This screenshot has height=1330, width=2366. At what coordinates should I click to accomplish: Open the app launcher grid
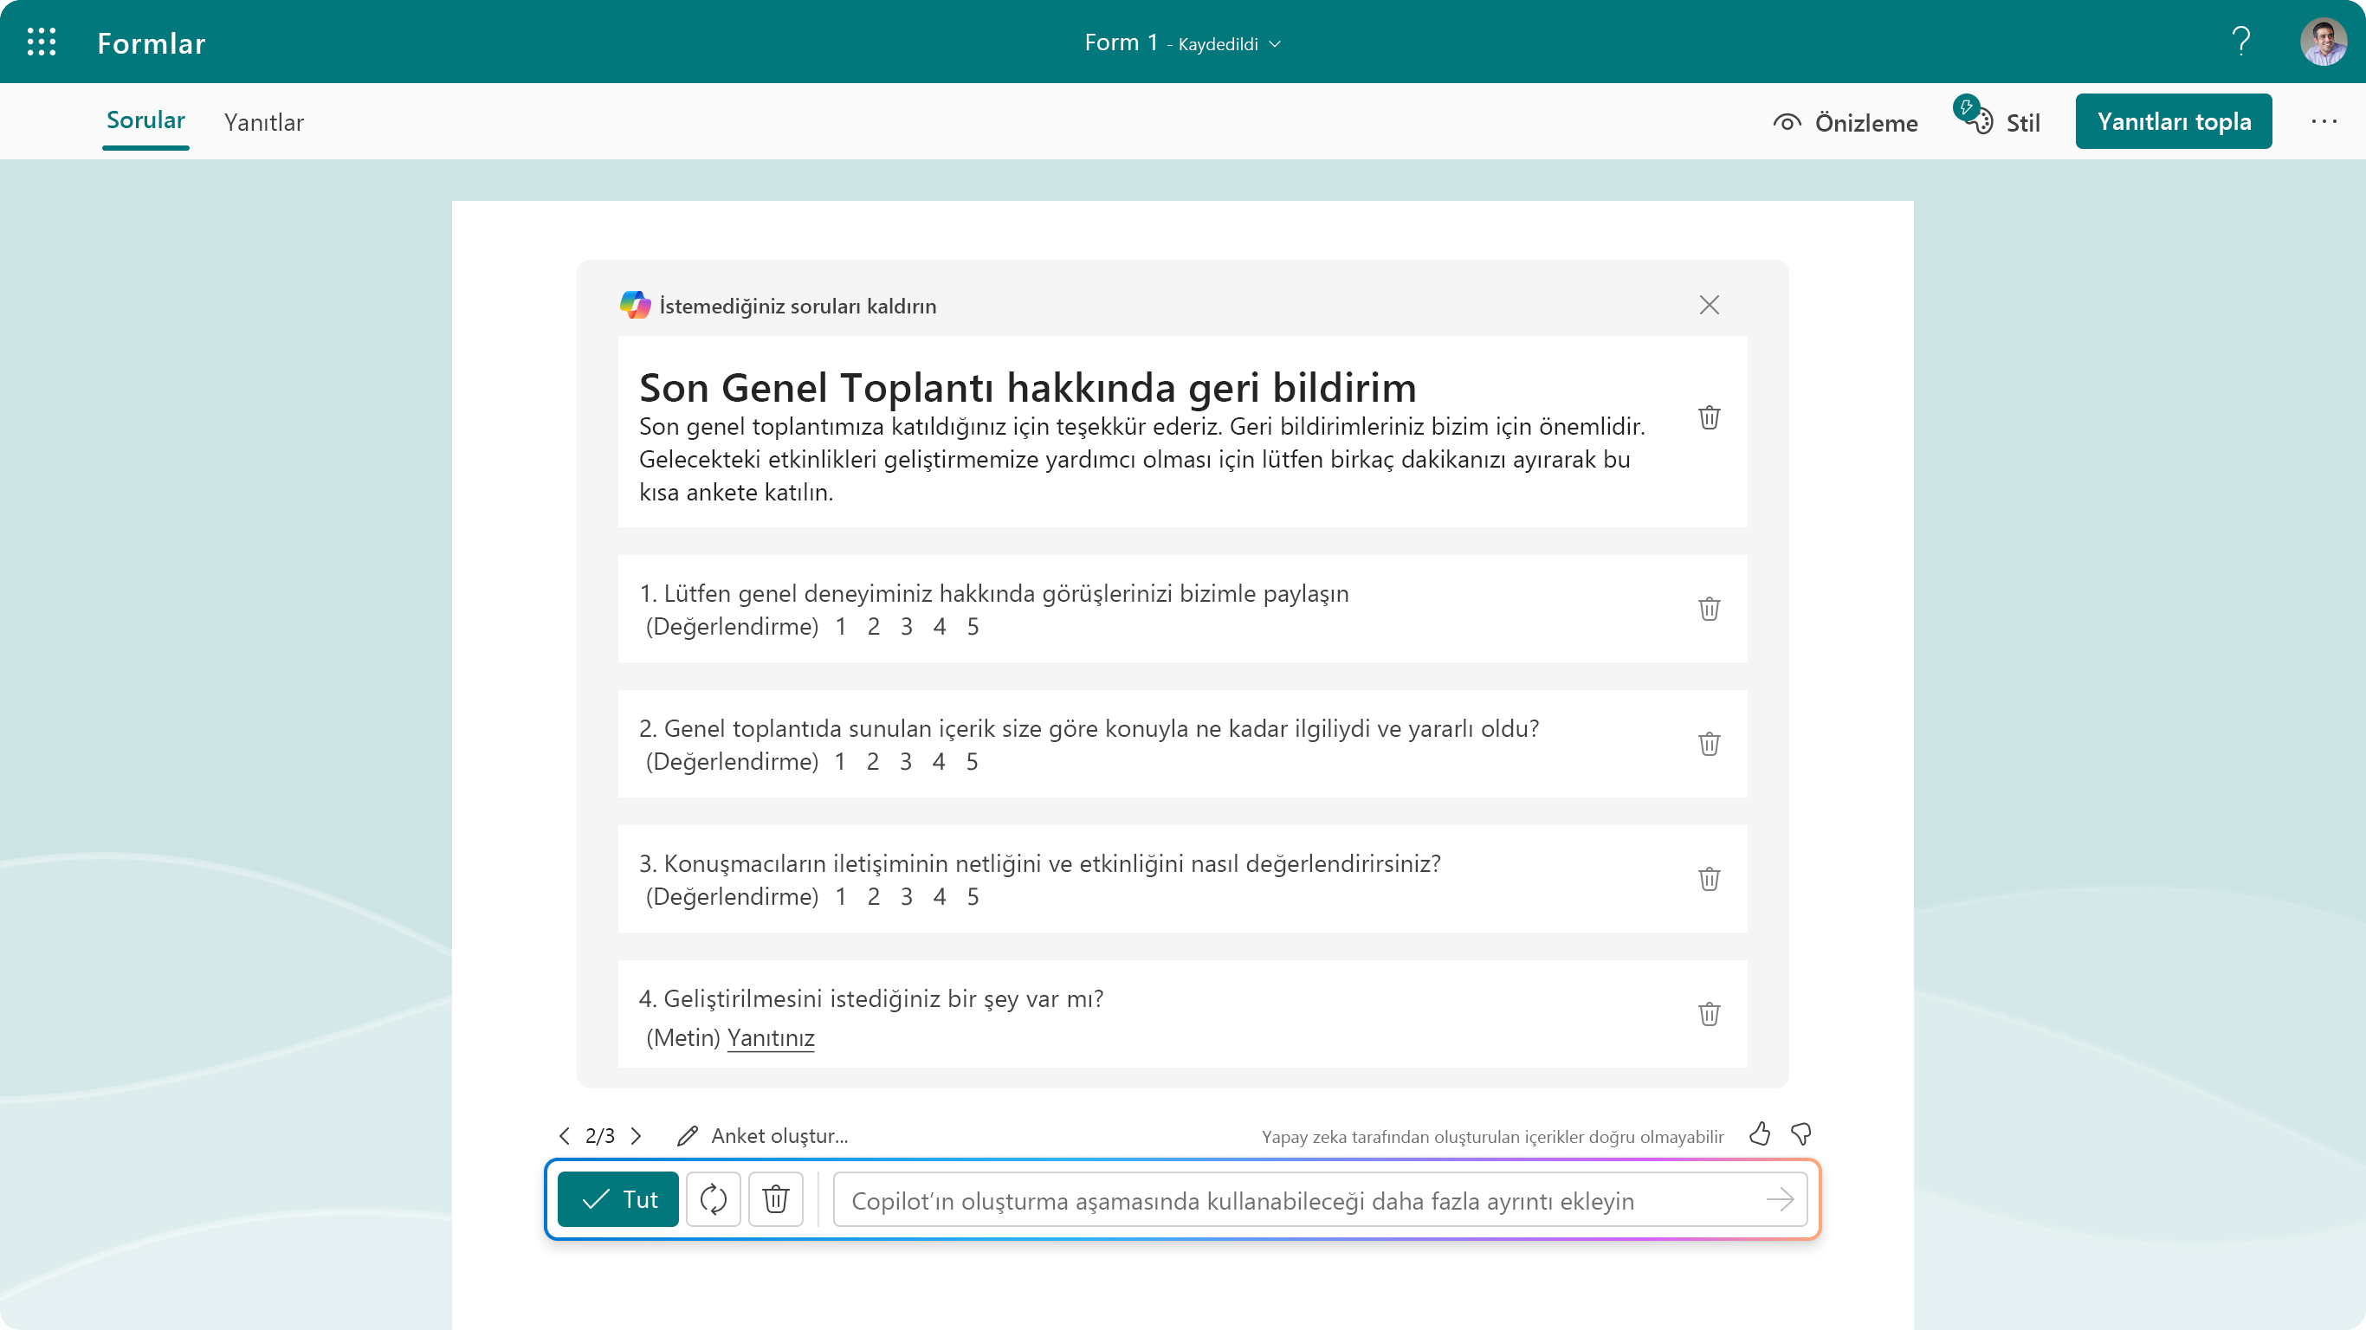pyautogui.click(x=42, y=42)
